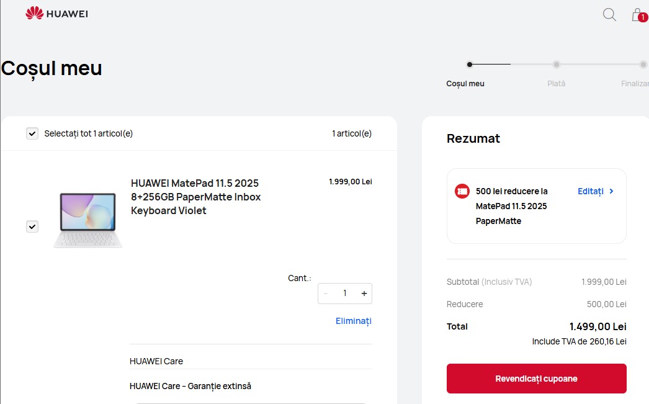Open the MatePad tablet product thumbnail

pos(87,220)
